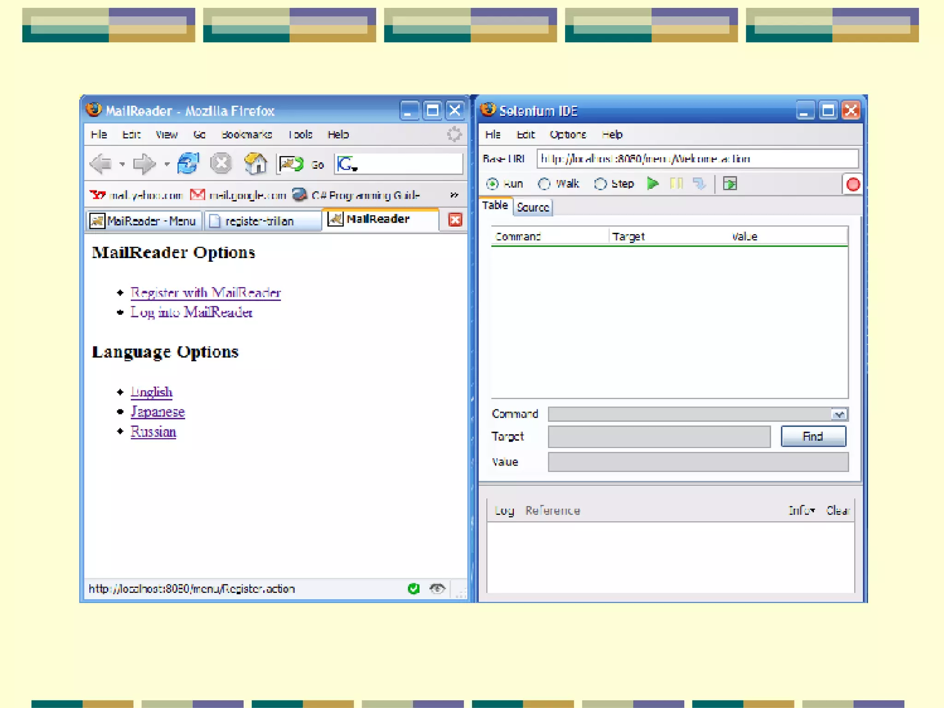Switch to the Source tab
The height and width of the screenshot is (708, 944).
(x=533, y=207)
